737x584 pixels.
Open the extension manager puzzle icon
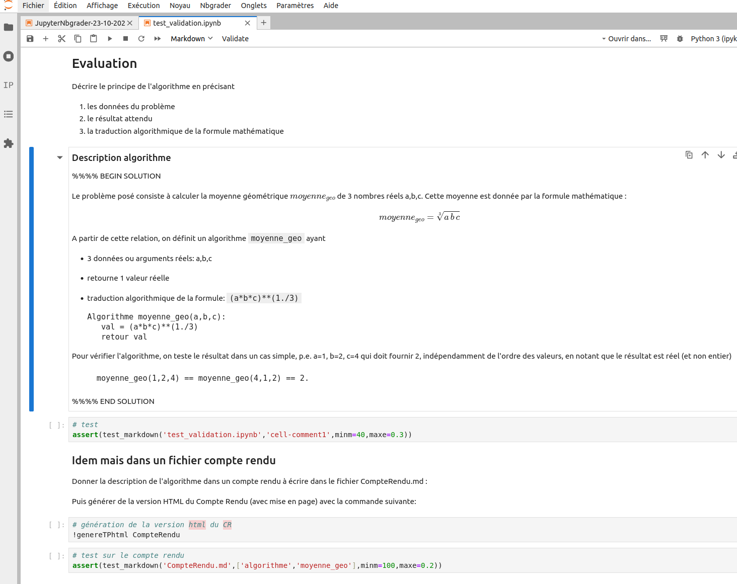coord(9,143)
